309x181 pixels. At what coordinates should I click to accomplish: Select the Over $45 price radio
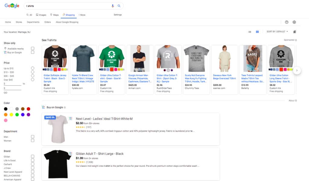tap(33, 79)
